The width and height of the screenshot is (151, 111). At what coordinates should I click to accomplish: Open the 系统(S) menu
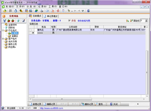click(10, 7)
